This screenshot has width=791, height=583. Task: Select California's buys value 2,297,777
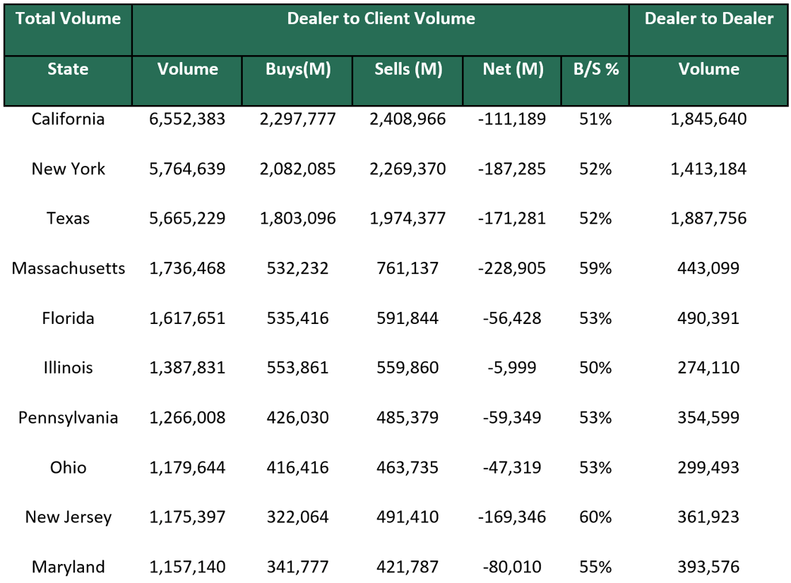click(x=297, y=119)
